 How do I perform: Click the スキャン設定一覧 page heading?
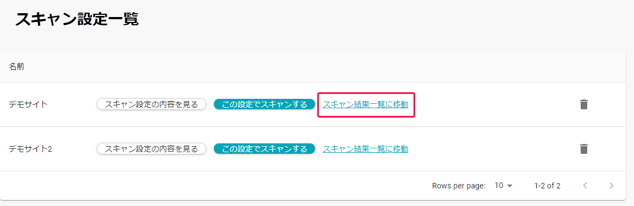point(77,19)
